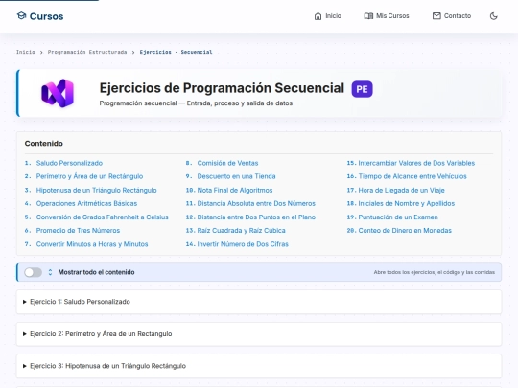The width and height of the screenshot is (518, 388).
Task: Open the Mis Cursos navigation item
Action: point(387,16)
